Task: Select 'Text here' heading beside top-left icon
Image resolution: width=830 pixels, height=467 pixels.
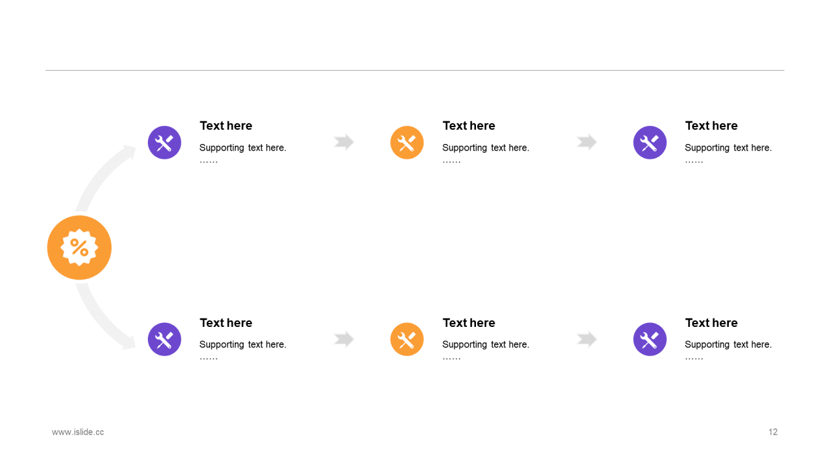Action: click(226, 126)
